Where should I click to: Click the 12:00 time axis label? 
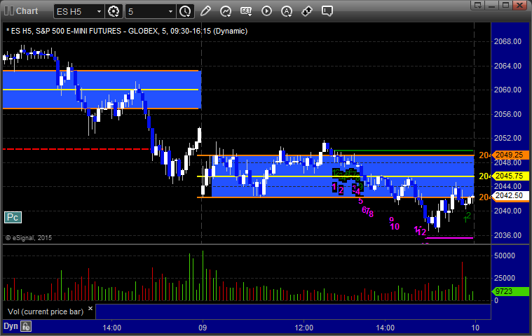click(x=304, y=328)
